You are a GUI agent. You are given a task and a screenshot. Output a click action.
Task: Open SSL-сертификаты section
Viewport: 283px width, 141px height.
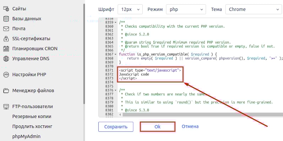point(31,39)
